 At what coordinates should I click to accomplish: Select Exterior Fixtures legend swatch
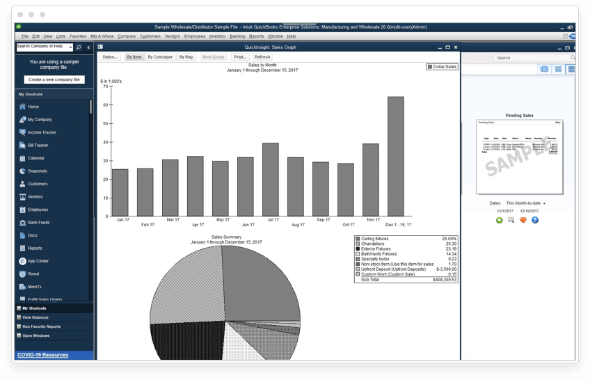coord(358,248)
